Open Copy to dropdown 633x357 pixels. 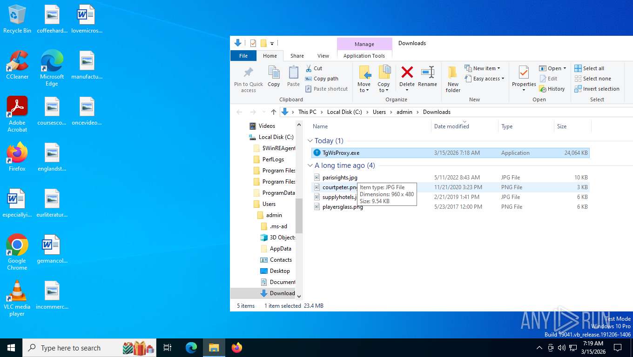pyautogui.click(x=384, y=79)
